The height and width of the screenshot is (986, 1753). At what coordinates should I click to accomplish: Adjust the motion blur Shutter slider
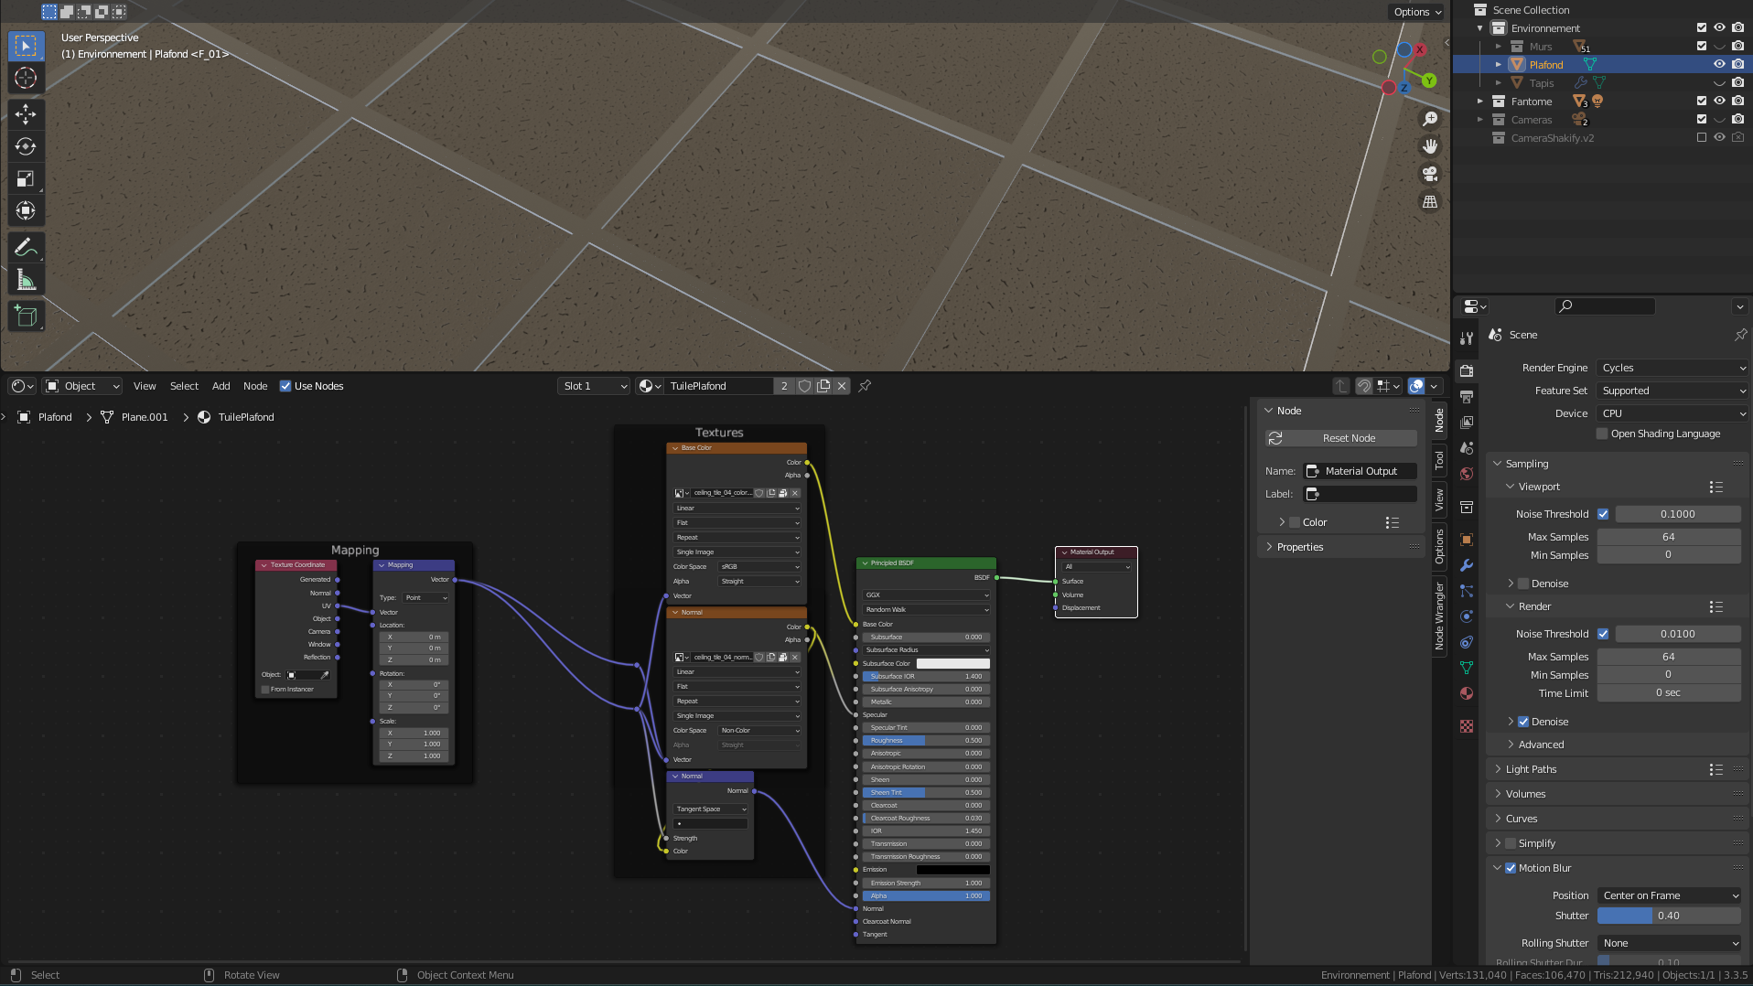click(x=1668, y=916)
